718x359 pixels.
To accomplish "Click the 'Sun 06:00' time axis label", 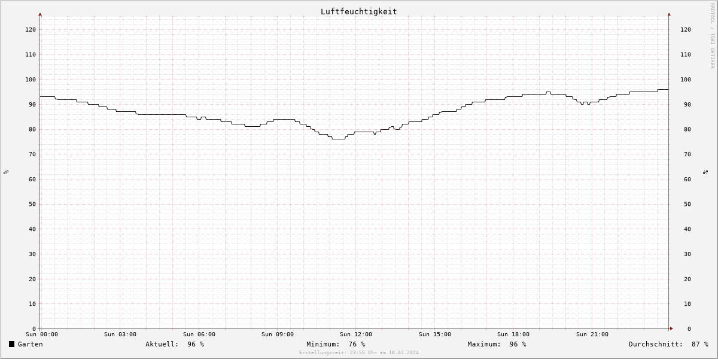I will (199, 334).
